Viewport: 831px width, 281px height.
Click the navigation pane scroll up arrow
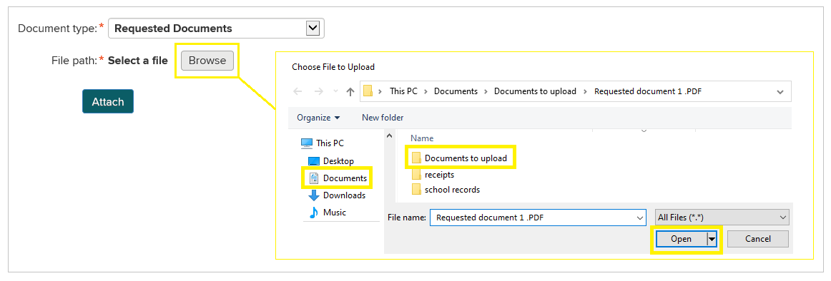pyautogui.click(x=390, y=136)
